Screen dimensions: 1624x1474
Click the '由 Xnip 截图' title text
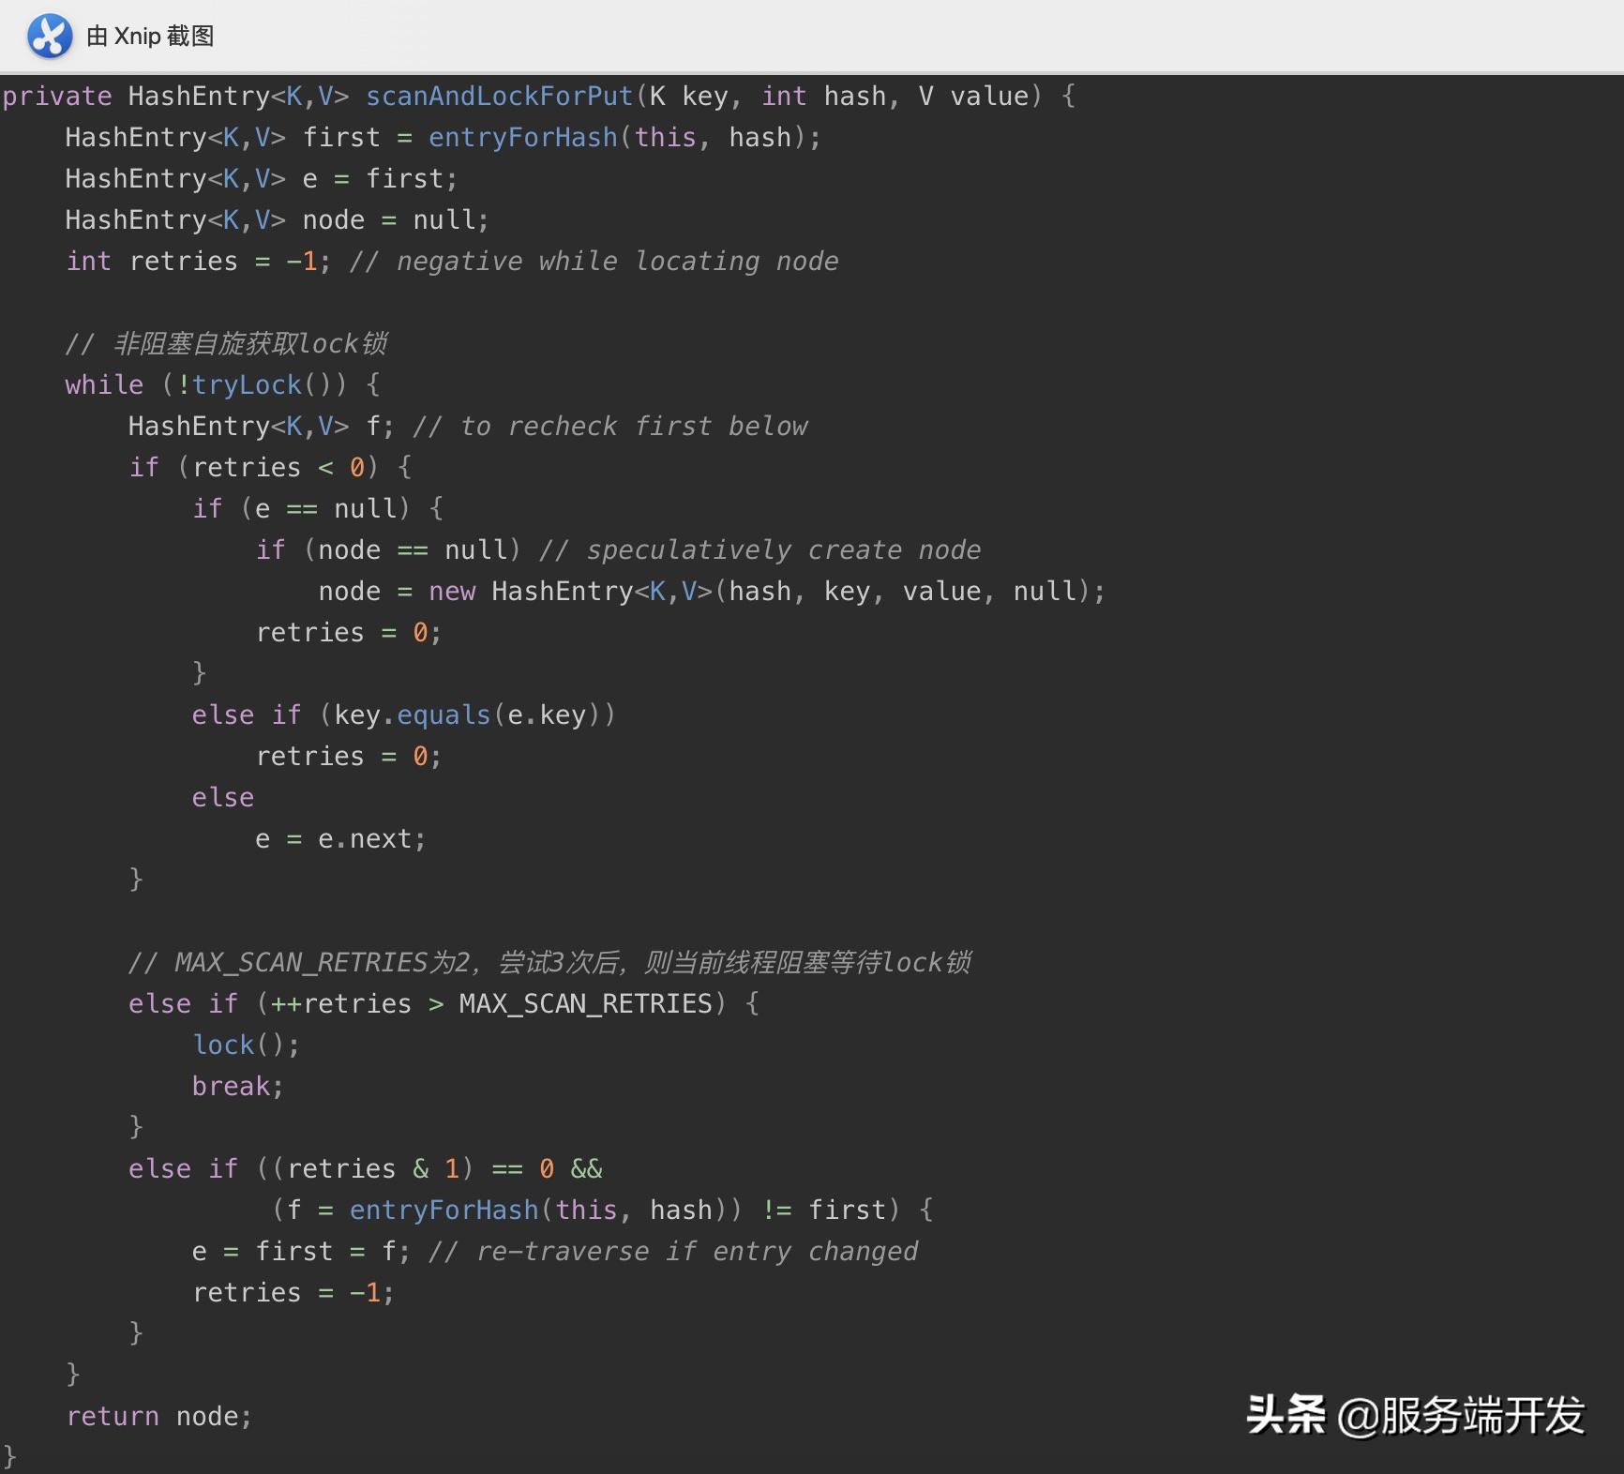pyautogui.click(x=150, y=37)
